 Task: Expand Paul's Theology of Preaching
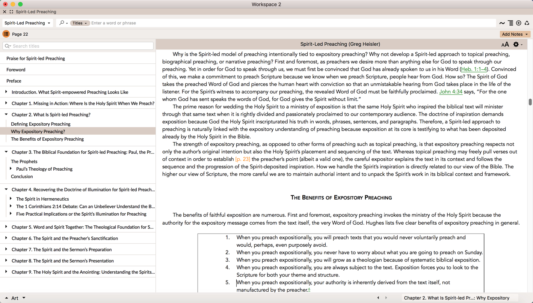pyautogui.click(x=11, y=169)
